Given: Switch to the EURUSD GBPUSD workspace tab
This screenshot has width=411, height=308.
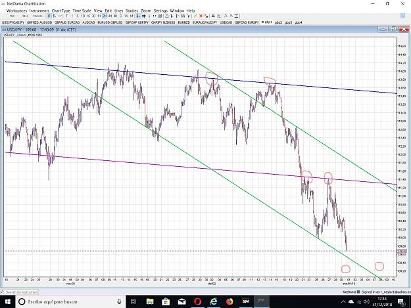Looking at the screenshot, I should pos(110,22).
